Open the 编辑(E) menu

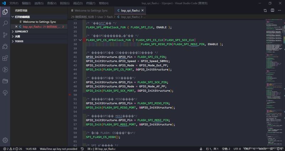26,3
